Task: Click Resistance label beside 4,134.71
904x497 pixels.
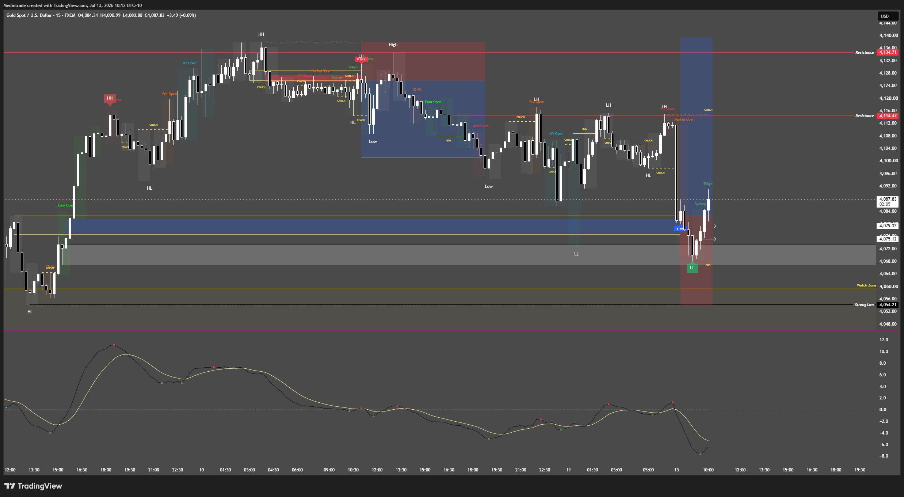Action: pos(865,53)
